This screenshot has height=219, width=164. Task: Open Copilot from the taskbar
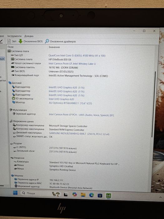[75, 194]
